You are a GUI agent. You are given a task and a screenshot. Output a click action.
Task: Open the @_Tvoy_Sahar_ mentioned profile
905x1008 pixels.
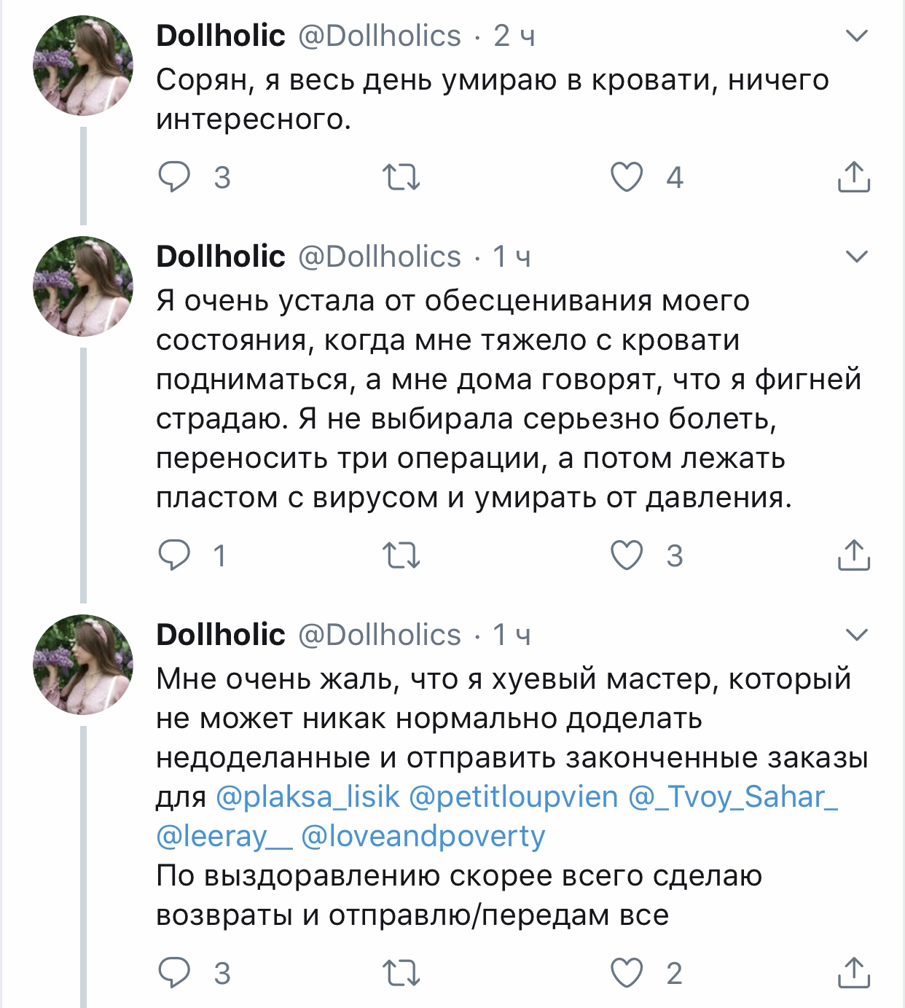[x=732, y=797]
